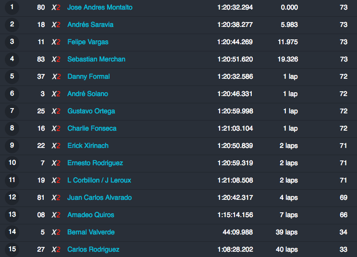Select Erick Xirinach name link
Image resolution: width=357 pixels, height=257 pixels.
[88, 146]
